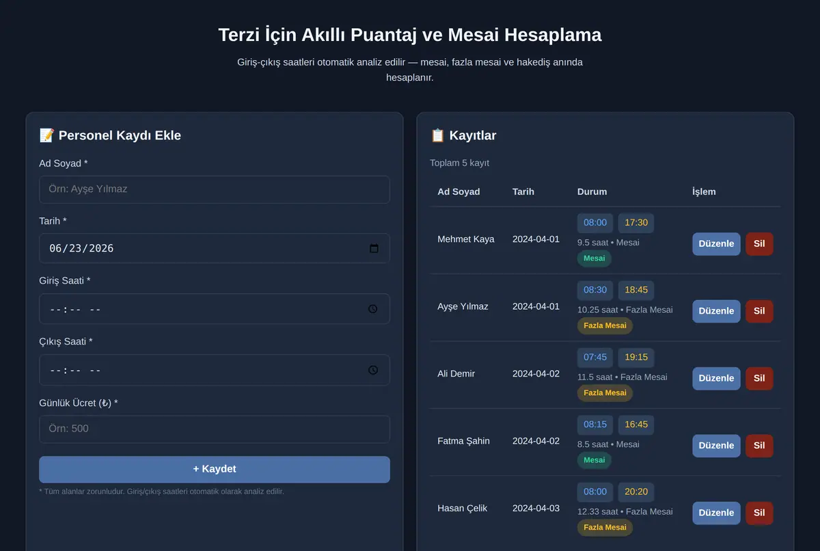Click the clipboard icon beside Kayıtlar
This screenshot has width=820, height=551.
click(x=437, y=135)
